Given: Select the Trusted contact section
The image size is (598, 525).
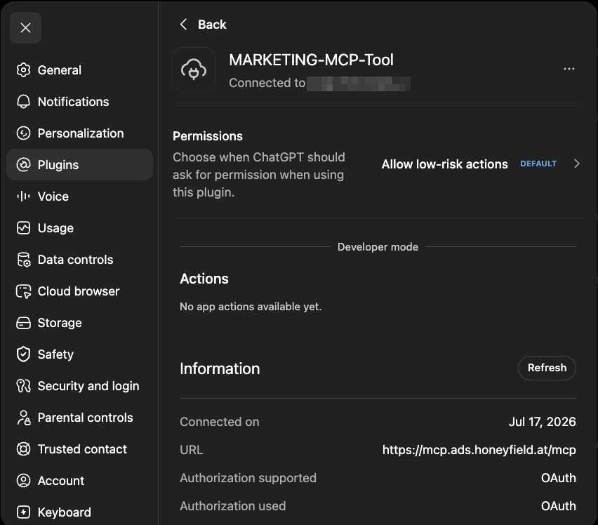Looking at the screenshot, I should (x=80, y=449).
